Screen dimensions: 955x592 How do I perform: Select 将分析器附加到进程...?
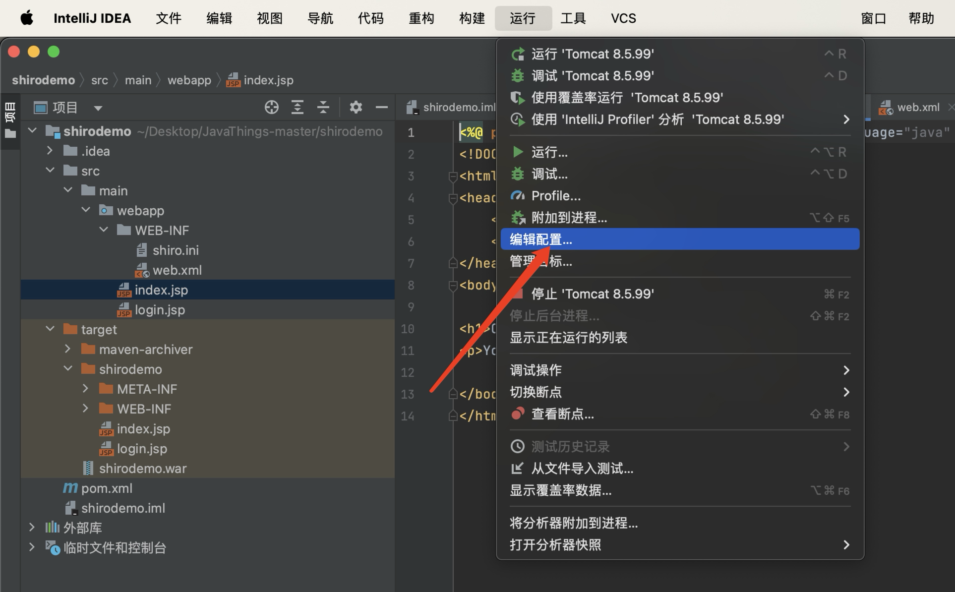pos(680,523)
